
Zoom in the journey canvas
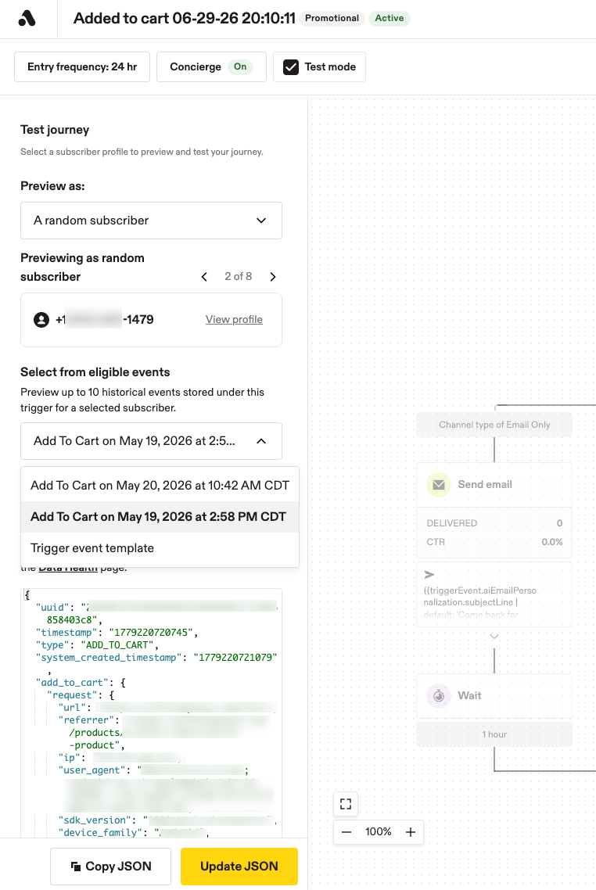coord(411,832)
